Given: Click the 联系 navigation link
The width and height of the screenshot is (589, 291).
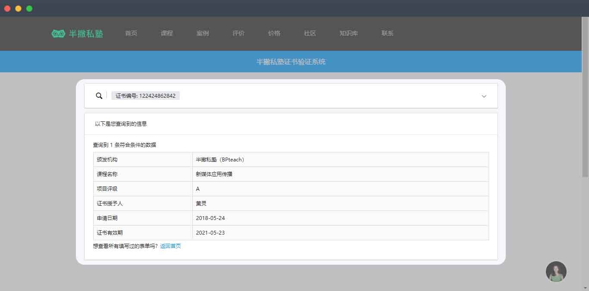Looking at the screenshot, I should [x=388, y=33].
